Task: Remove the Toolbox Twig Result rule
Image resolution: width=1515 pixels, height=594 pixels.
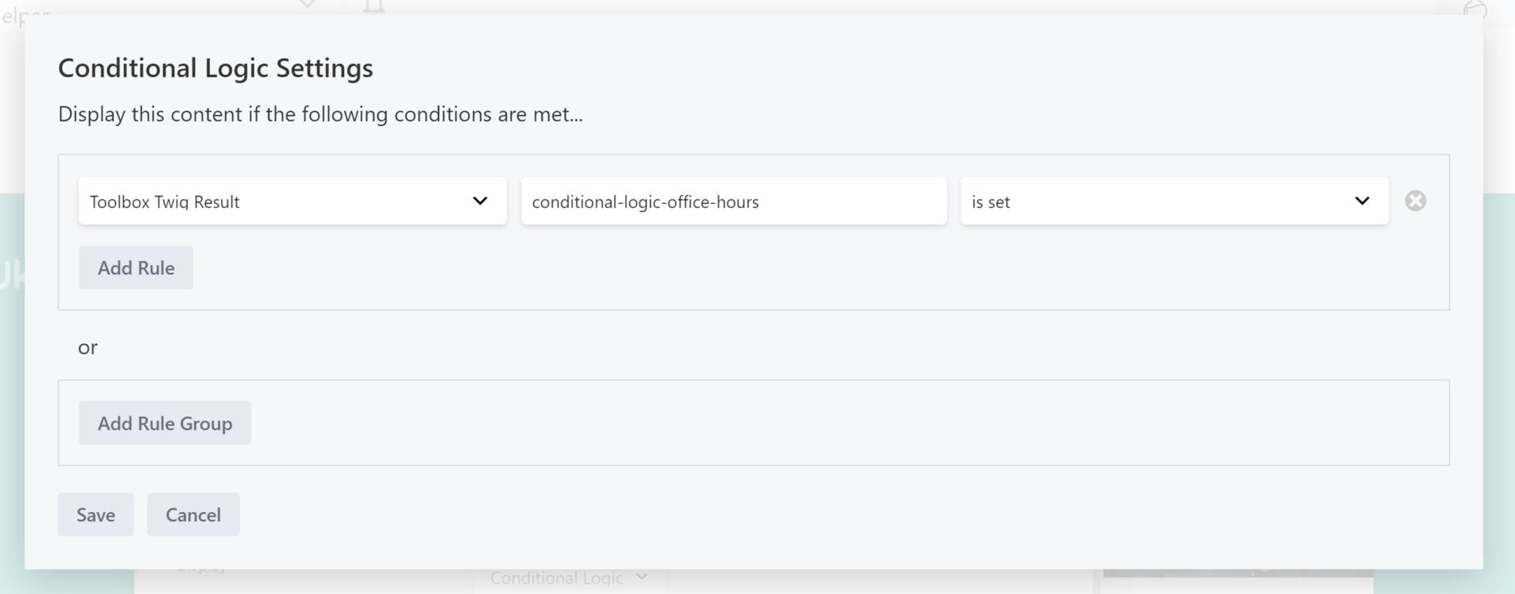Action: tap(1415, 201)
